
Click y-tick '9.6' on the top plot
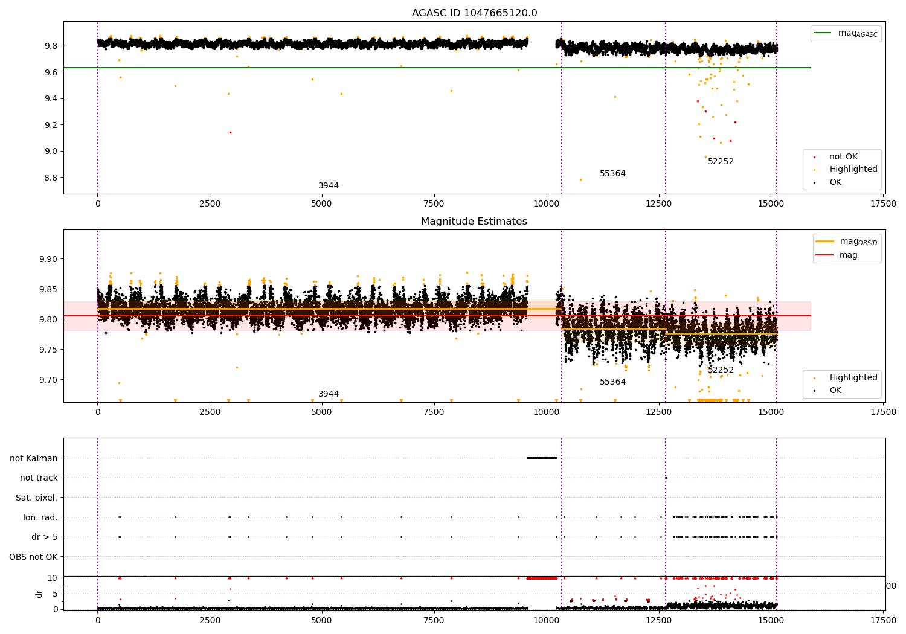tap(51, 72)
